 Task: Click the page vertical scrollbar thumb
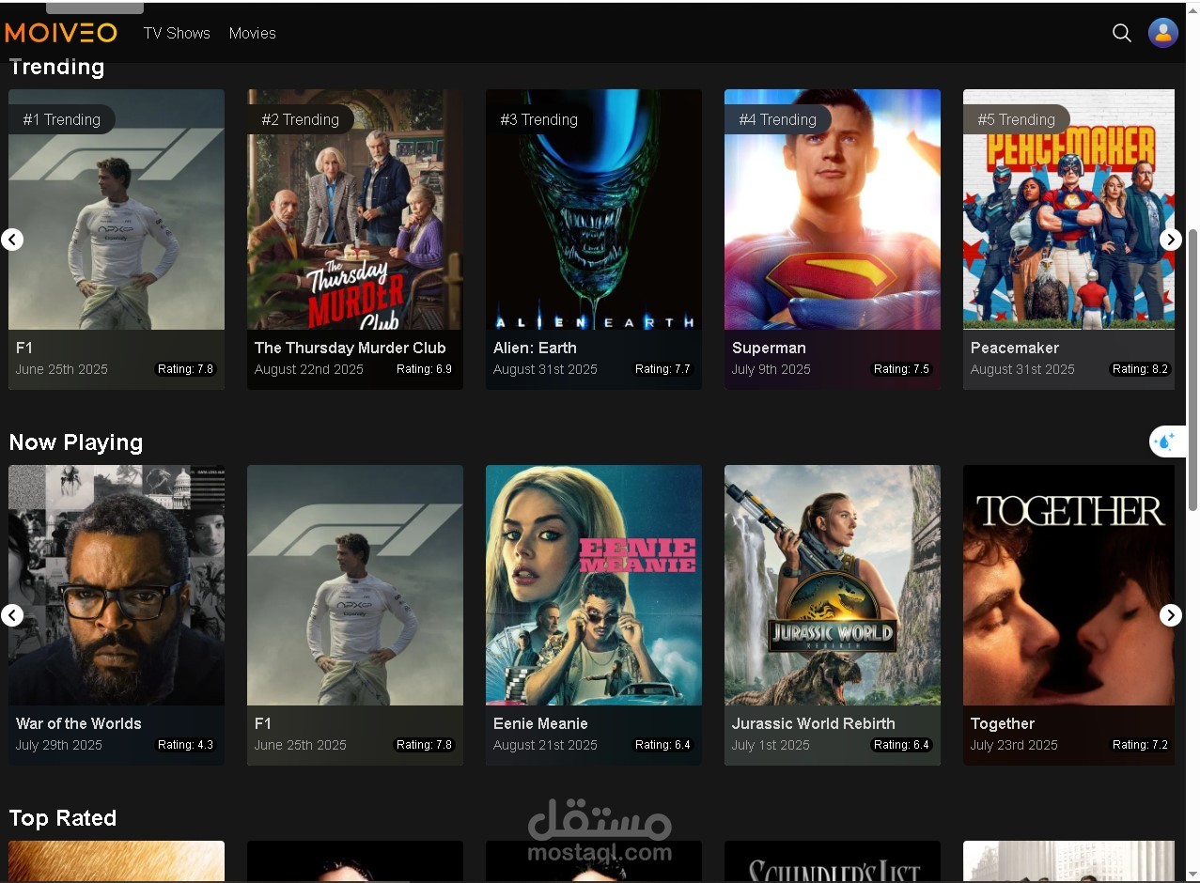click(x=1192, y=369)
